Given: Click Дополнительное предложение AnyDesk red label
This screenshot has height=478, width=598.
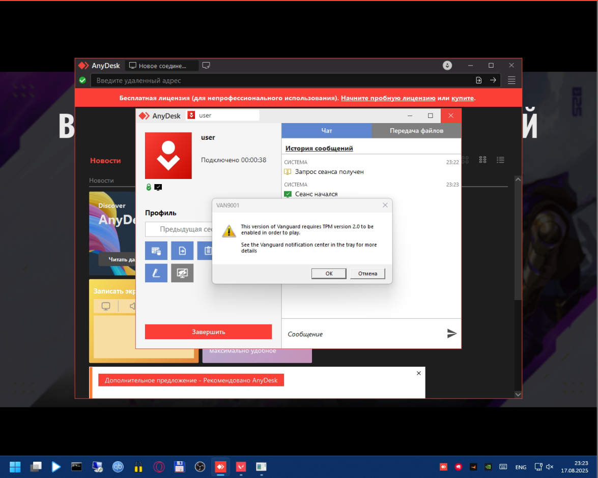Looking at the screenshot, I should [x=191, y=380].
